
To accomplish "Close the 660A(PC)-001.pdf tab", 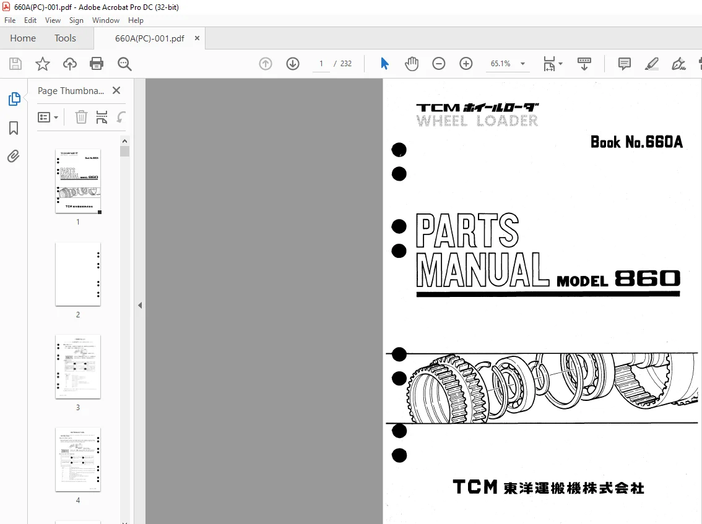I will click(197, 38).
